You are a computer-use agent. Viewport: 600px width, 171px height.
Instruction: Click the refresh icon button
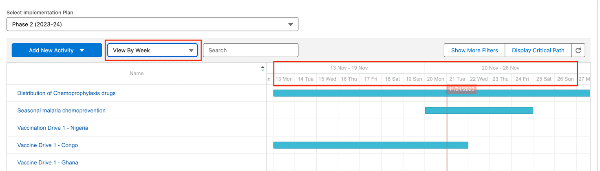[578, 50]
